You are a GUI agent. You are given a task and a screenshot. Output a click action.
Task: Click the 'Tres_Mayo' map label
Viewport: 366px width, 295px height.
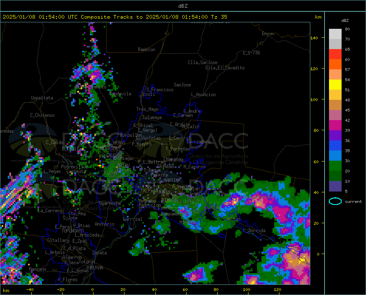click(x=147, y=109)
